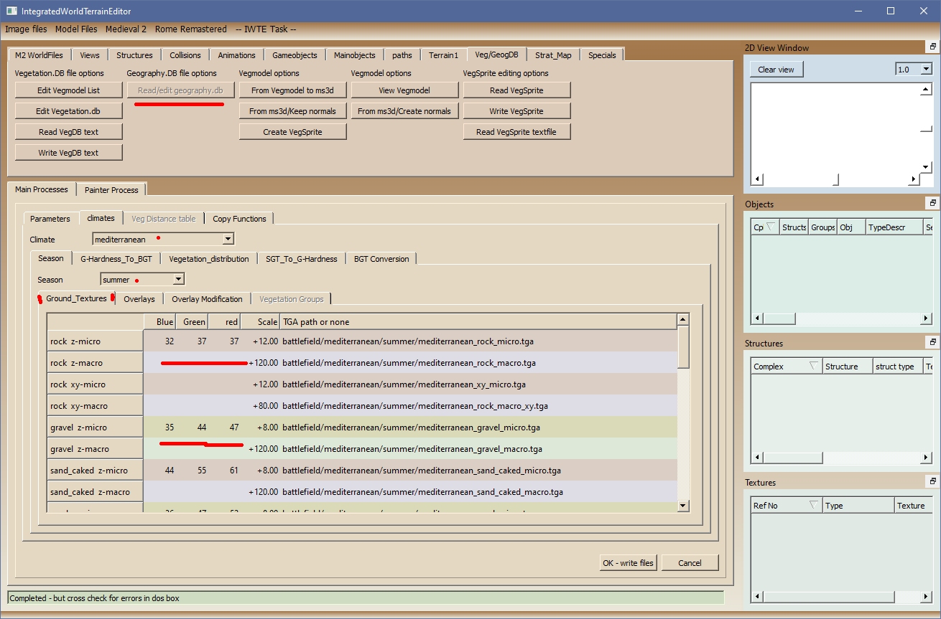Open the Copy Functions tab

point(239,219)
